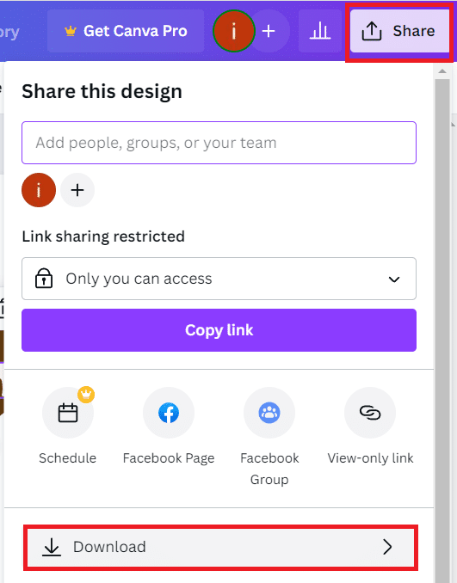Focus the Add people, groups, or team field
457x583 pixels.
point(219,143)
